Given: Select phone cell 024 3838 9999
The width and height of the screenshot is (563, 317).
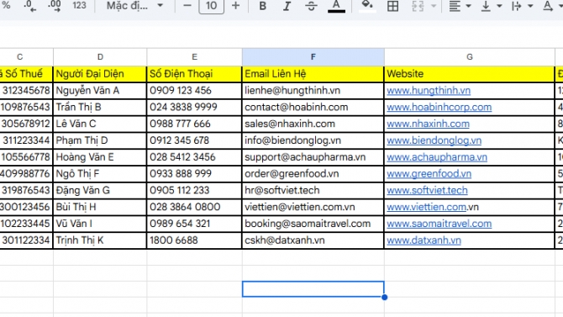Looking at the screenshot, I should (194, 107).
